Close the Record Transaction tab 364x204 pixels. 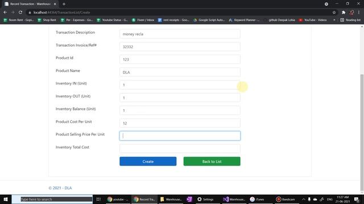click(x=55, y=4)
